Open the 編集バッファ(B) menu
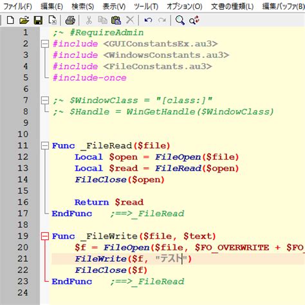Screen dimensions: 305x305 click(283, 6)
